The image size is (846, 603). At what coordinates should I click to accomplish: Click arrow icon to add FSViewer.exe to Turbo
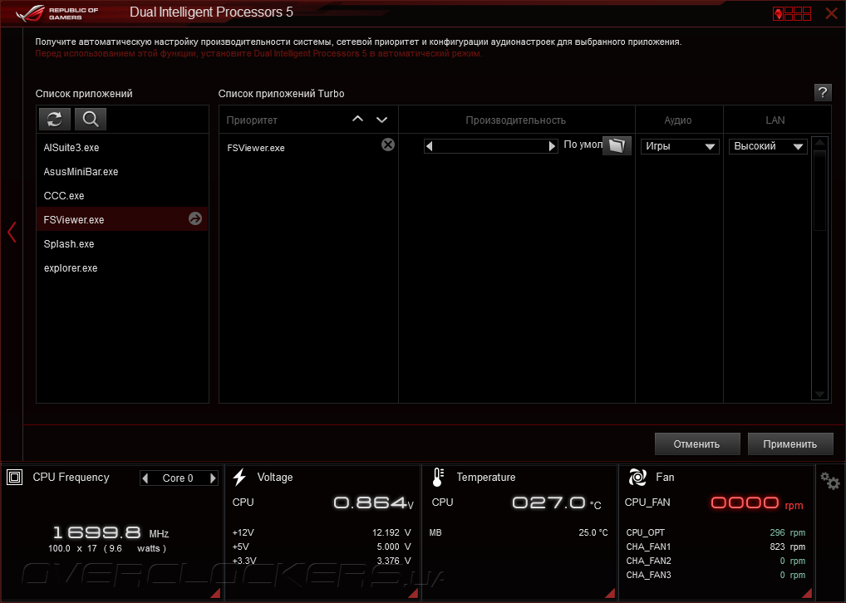(x=194, y=218)
